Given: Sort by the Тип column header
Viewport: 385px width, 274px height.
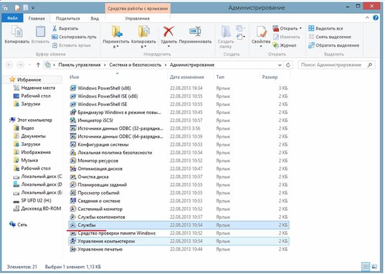Looking at the screenshot, I should (220, 77).
